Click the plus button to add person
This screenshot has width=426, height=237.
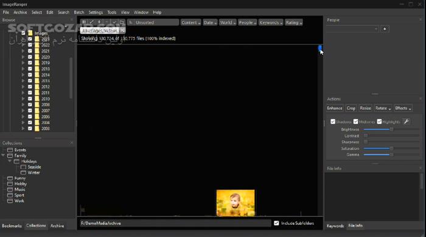385,29
